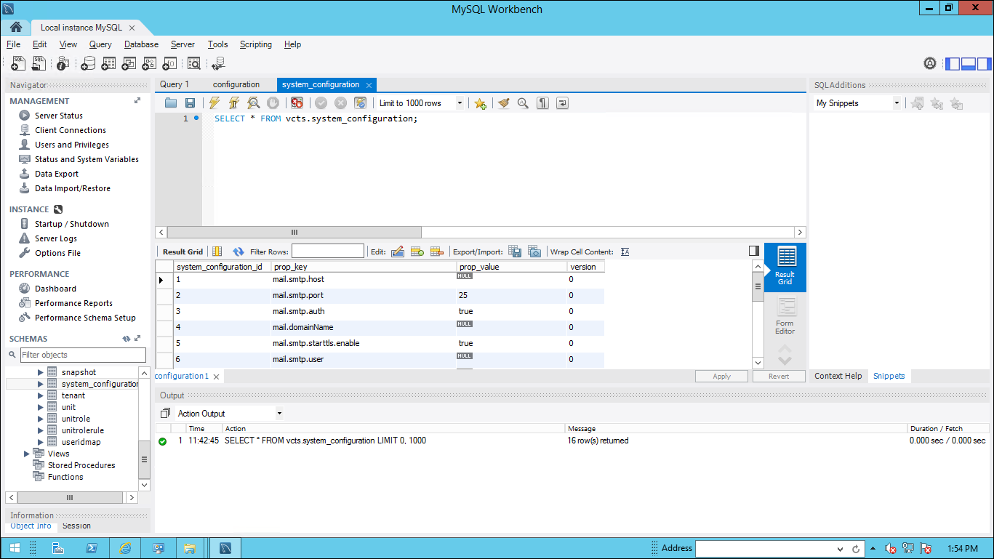Open a new SQL tab icon
Image resolution: width=994 pixels, height=559 pixels.
click(18, 64)
